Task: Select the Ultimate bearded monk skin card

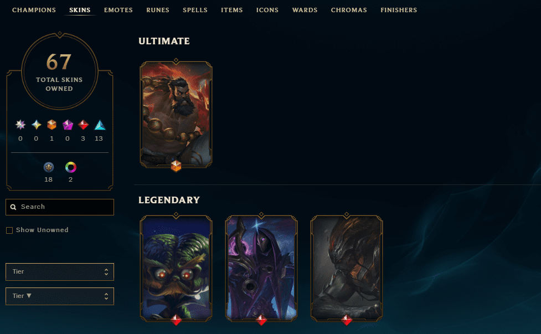Action: coord(176,115)
